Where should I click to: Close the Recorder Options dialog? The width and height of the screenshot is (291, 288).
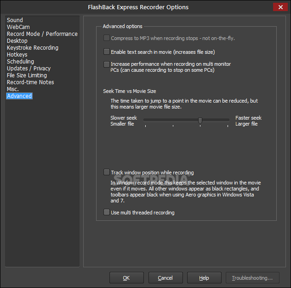[280, 7]
